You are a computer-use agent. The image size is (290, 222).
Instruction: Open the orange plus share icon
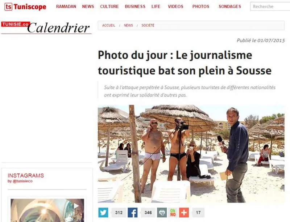click(x=184, y=212)
